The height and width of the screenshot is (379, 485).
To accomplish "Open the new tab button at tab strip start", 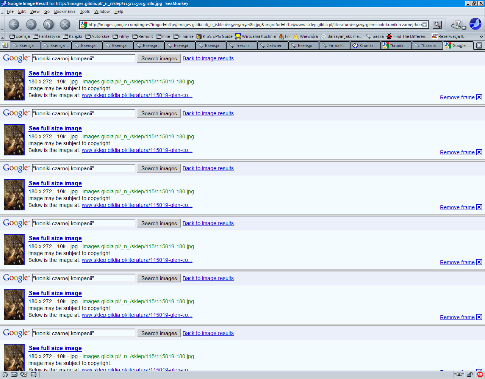I will point(5,45).
